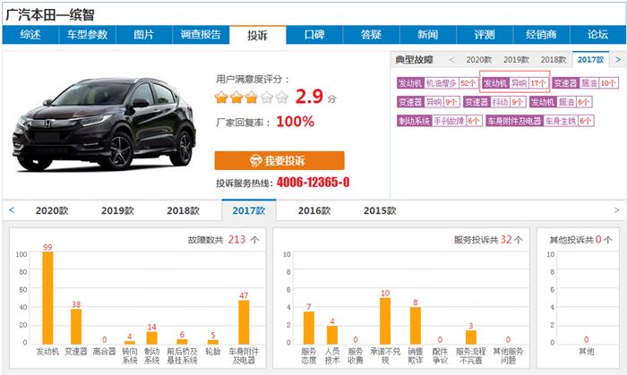
Task: Click the 销售欺诈 bar showing 8
Action: pyautogui.click(x=416, y=326)
